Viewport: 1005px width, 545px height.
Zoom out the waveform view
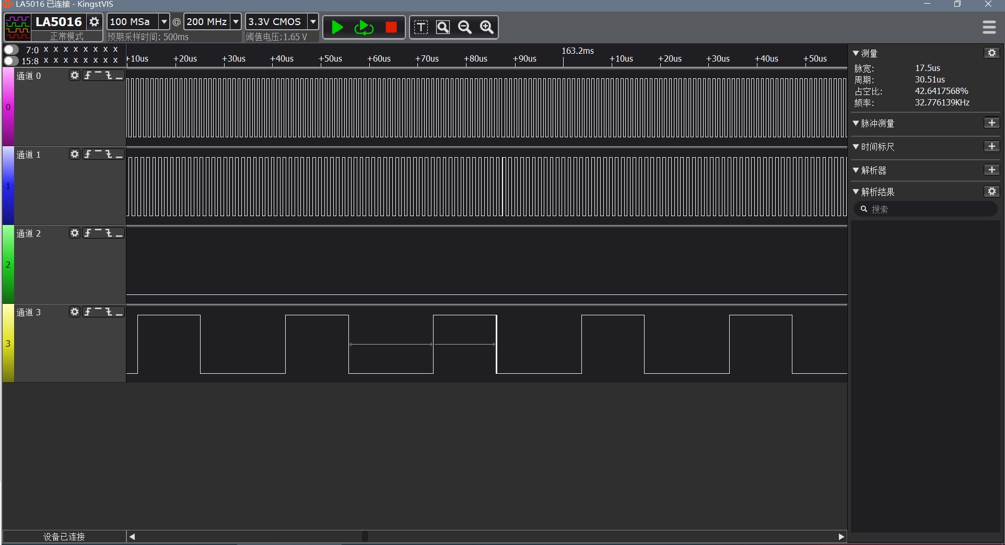[x=465, y=27]
